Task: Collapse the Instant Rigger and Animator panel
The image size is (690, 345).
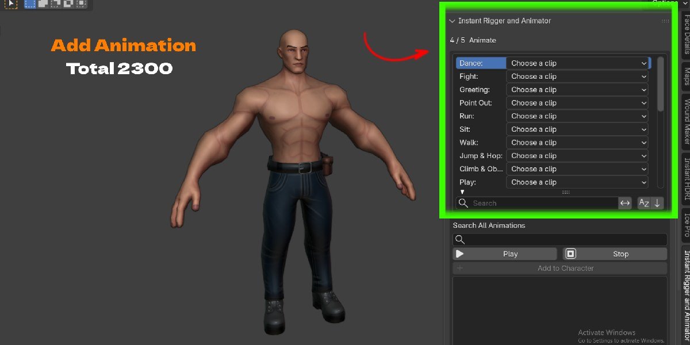Action: (452, 21)
